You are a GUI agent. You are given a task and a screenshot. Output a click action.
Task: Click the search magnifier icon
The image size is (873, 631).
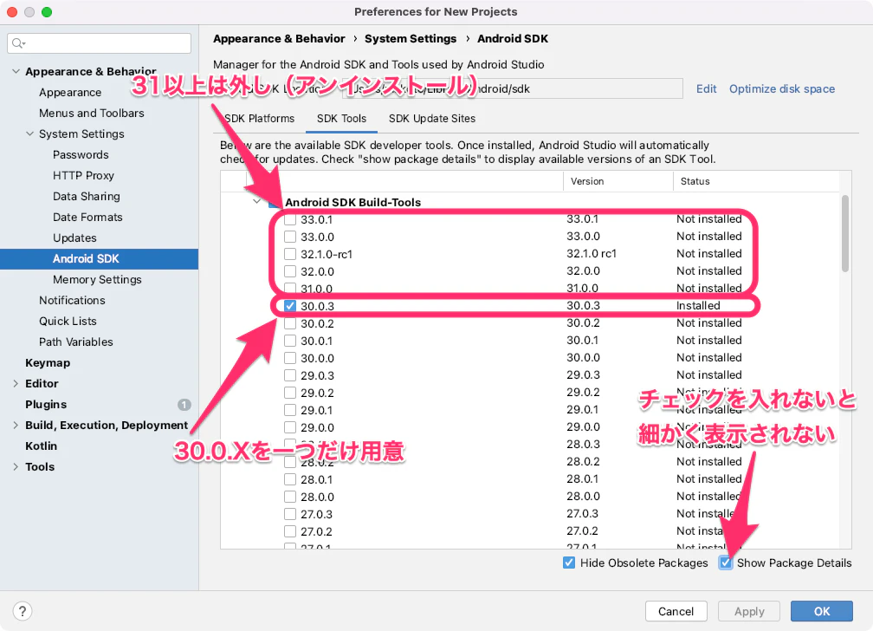(18, 43)
